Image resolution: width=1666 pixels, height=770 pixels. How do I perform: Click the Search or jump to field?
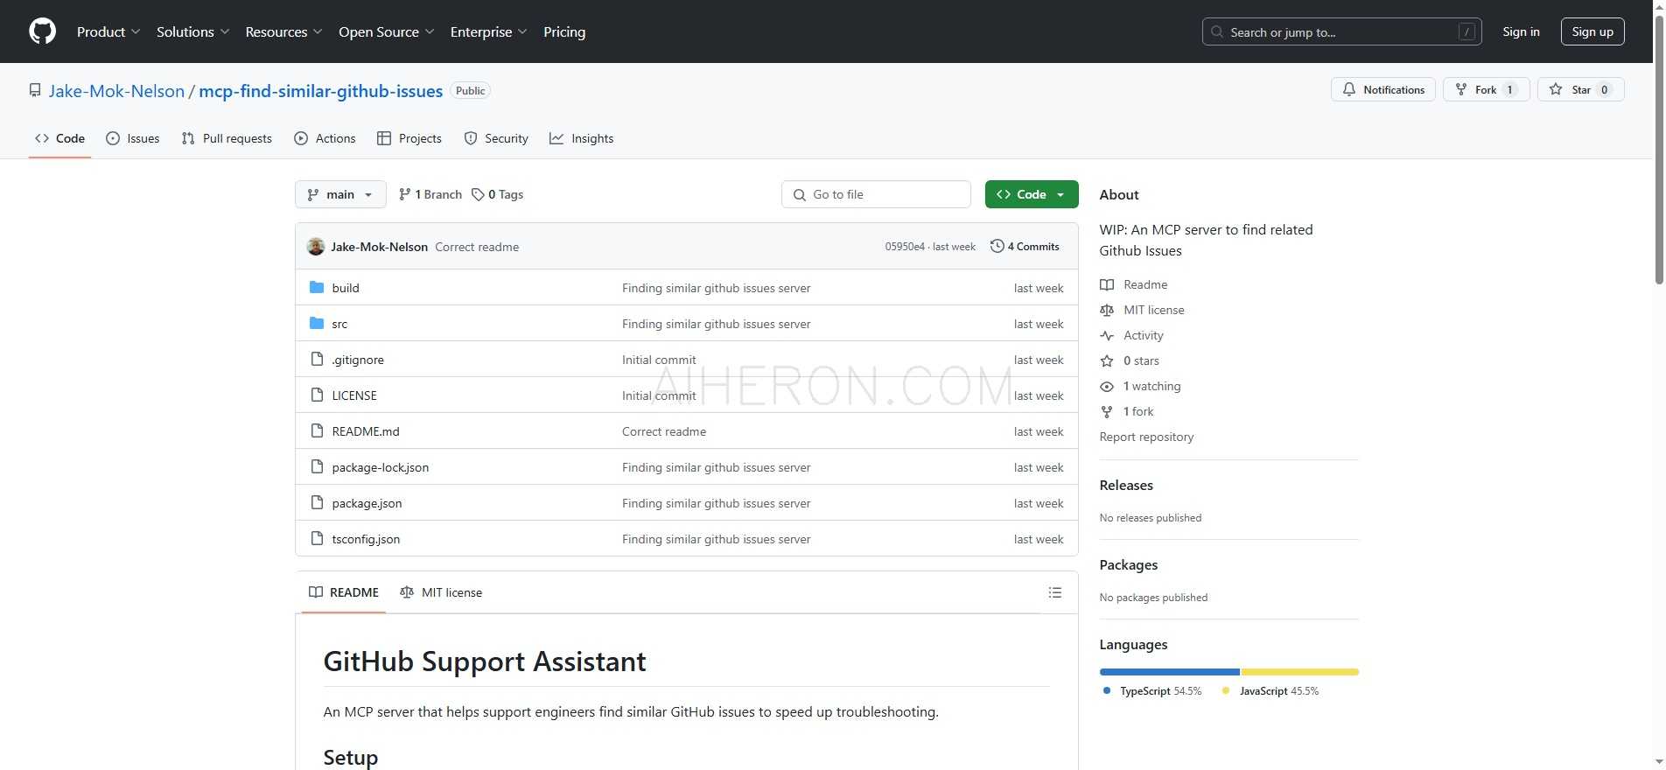1342,31
